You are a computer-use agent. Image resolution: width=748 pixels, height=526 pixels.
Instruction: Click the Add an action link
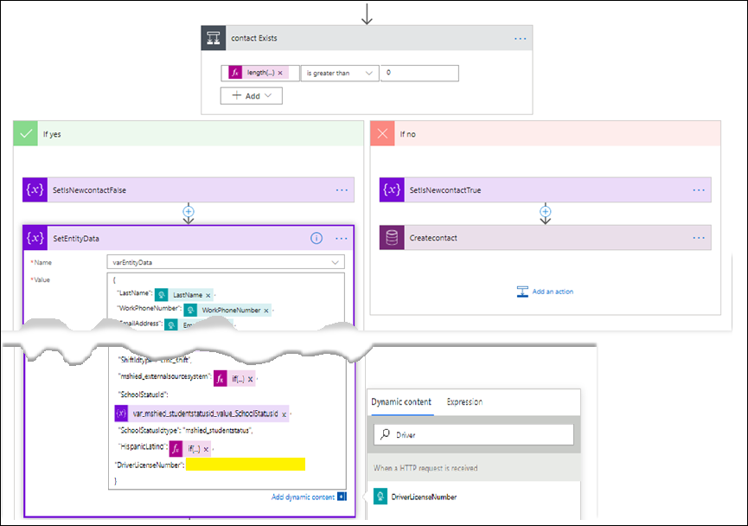pyautogui.click(x=545, y=292)
